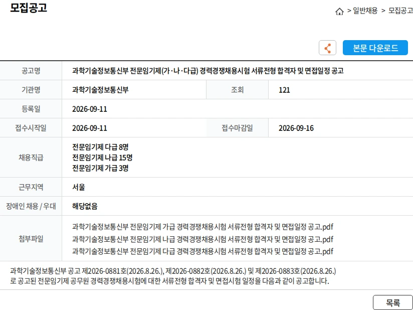Click the 해당없음 value
This screenshot has height=310, width=413.
pos(85,206)
